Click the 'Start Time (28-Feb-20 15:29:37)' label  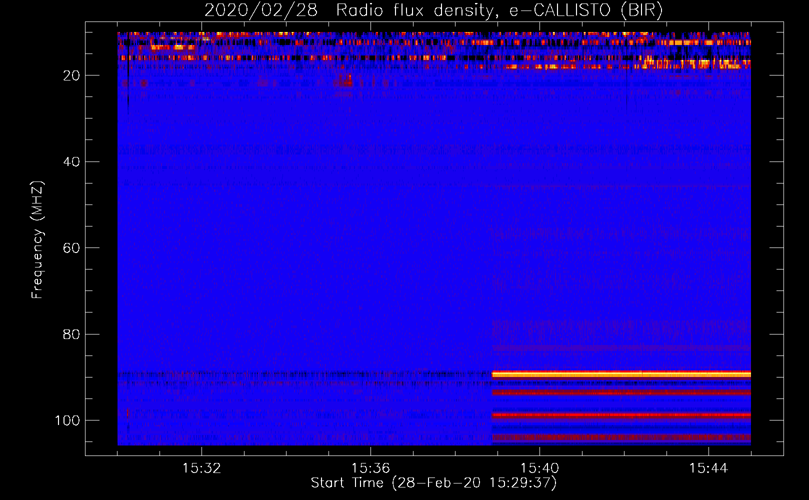(433, 483)
